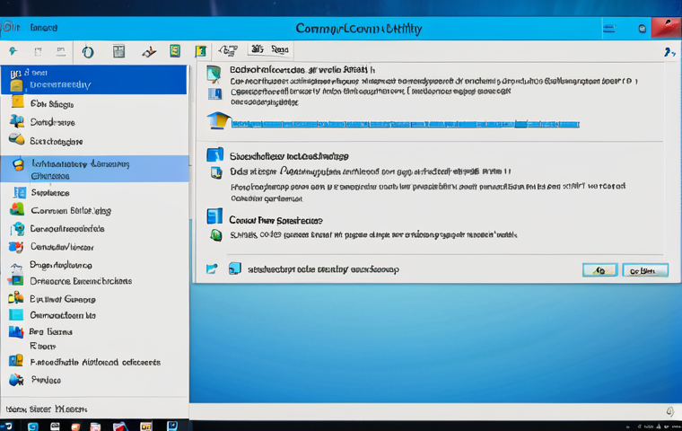The image size is (682, 431).
Task: Click the small circle icon in the title bar
Action: (x=642, y=29)
